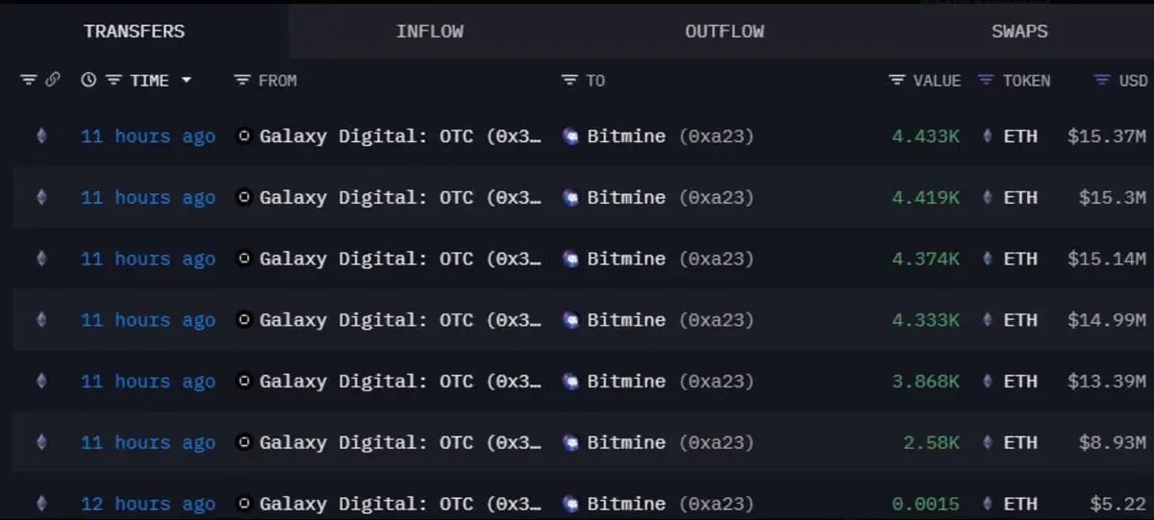Open the '11 hours ago' link for the 4.419K transfer
The height and width of the screenshot is (520, 1154).
coord(148,197)
